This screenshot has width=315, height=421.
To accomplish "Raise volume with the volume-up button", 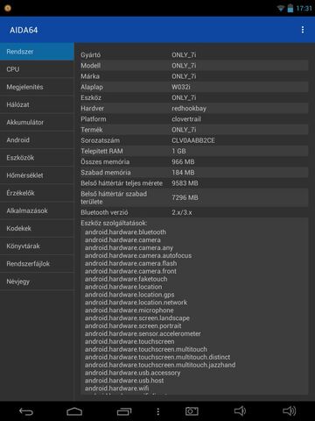I will point(290,411).
